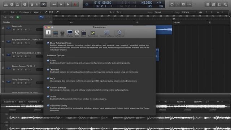Open audio file editor Edit menu
This screenshot has width=231, height=130.
22,102
